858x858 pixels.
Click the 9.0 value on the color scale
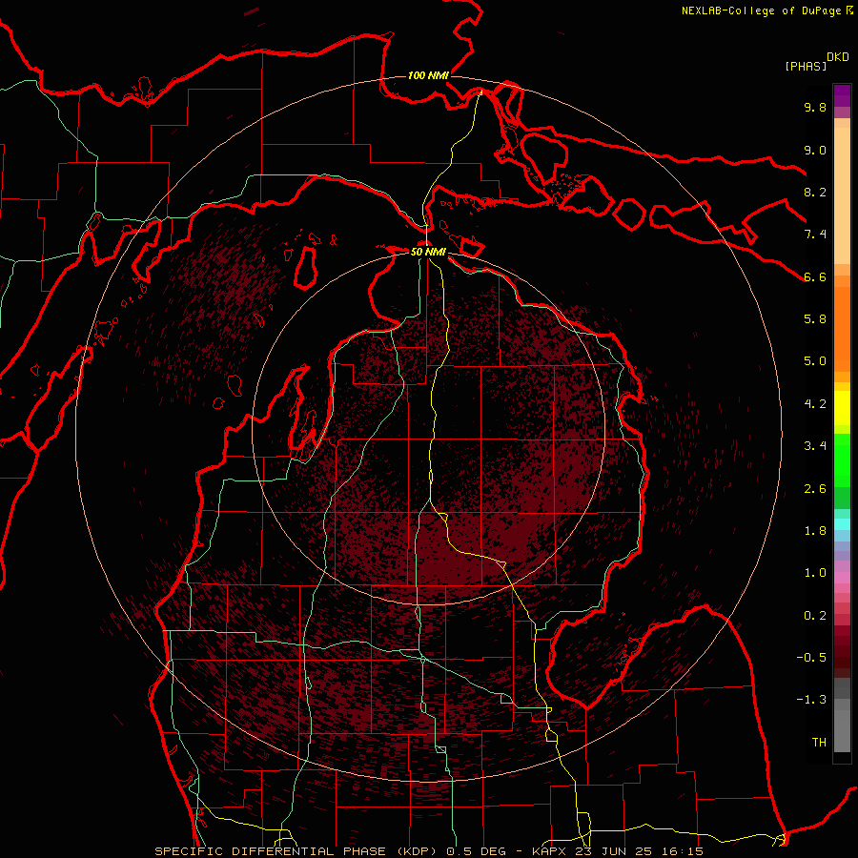point(815,150)
